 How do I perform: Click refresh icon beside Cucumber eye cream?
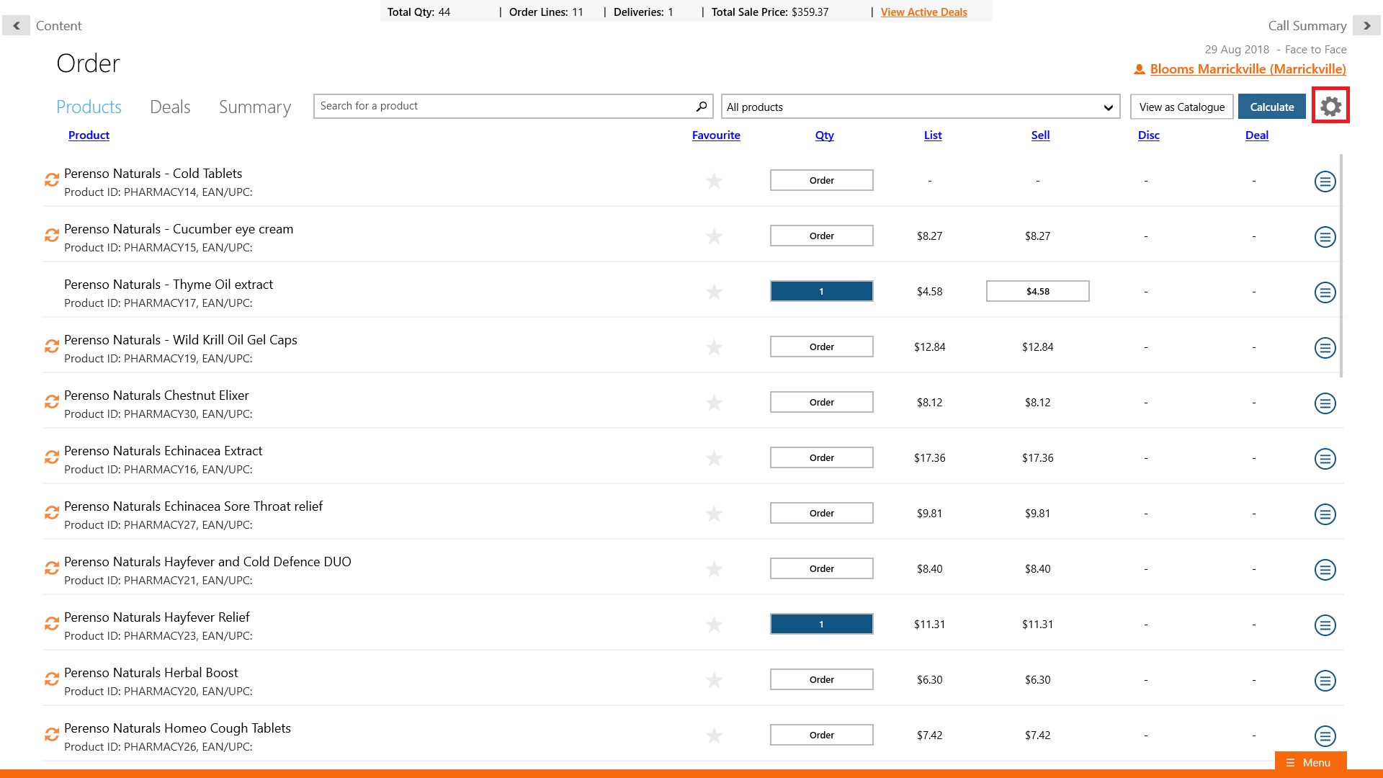click(51, 236)
